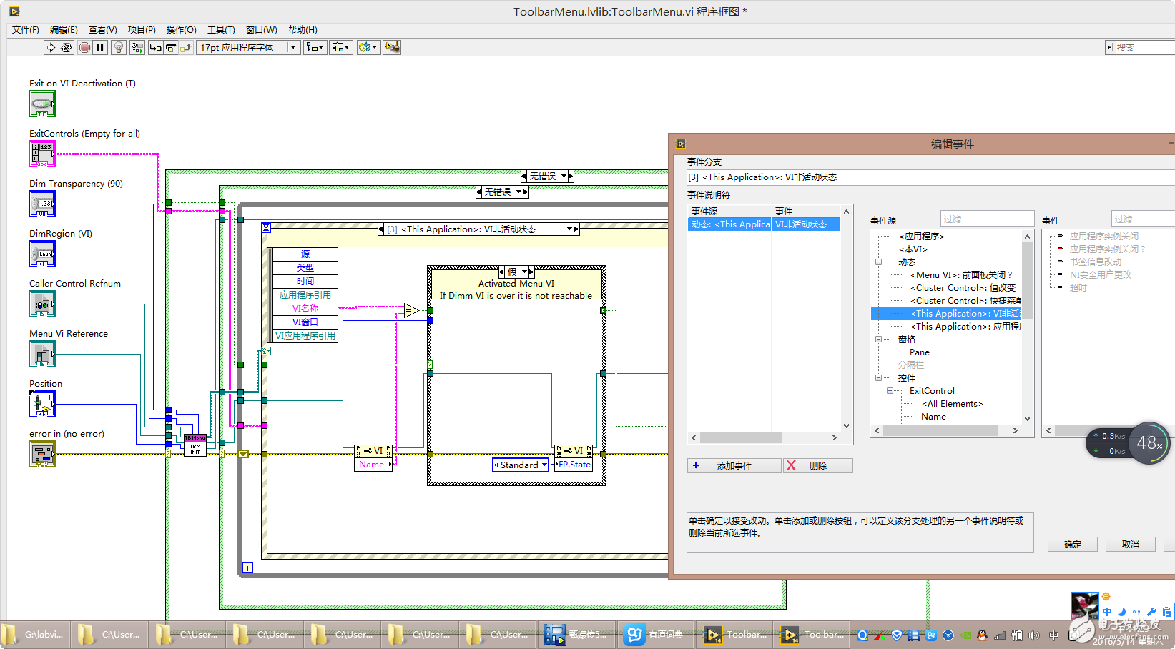Click the Pause execution icon

point(100,47)
